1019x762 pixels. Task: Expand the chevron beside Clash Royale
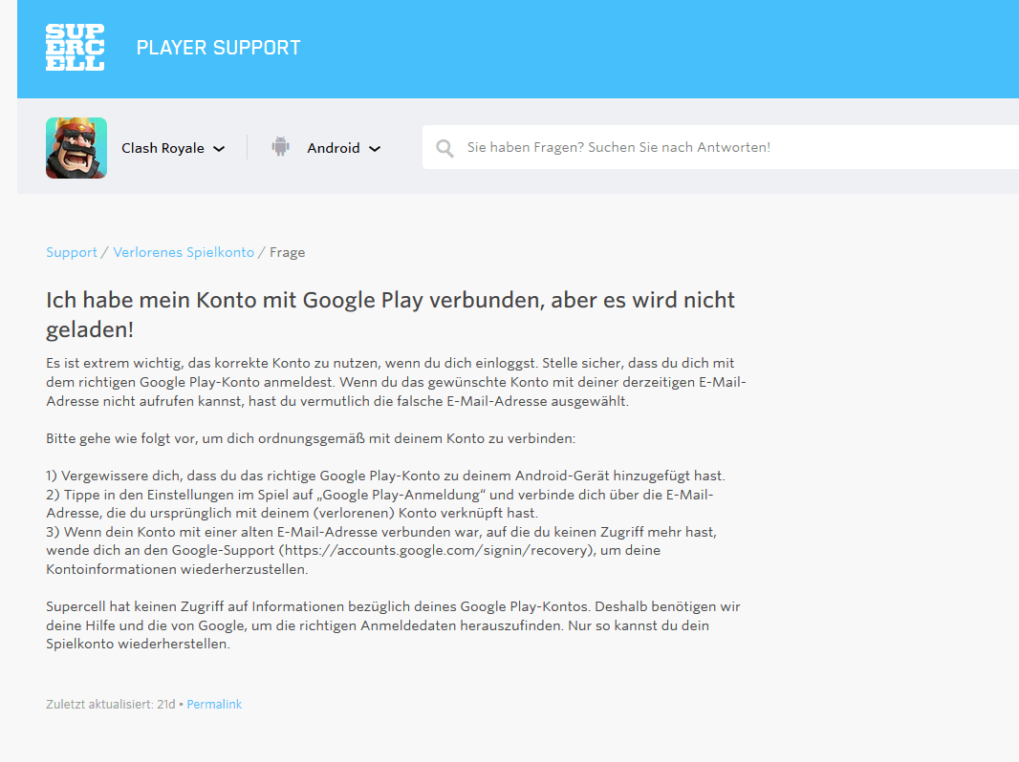(219, 149)
